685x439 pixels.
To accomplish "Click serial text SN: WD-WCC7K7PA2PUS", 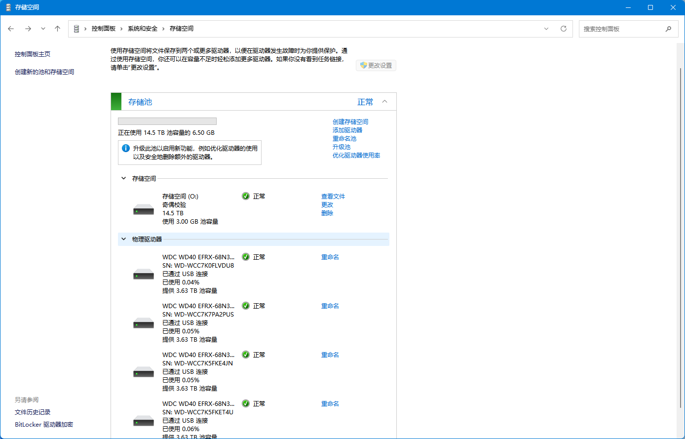I will click(198, 314).
